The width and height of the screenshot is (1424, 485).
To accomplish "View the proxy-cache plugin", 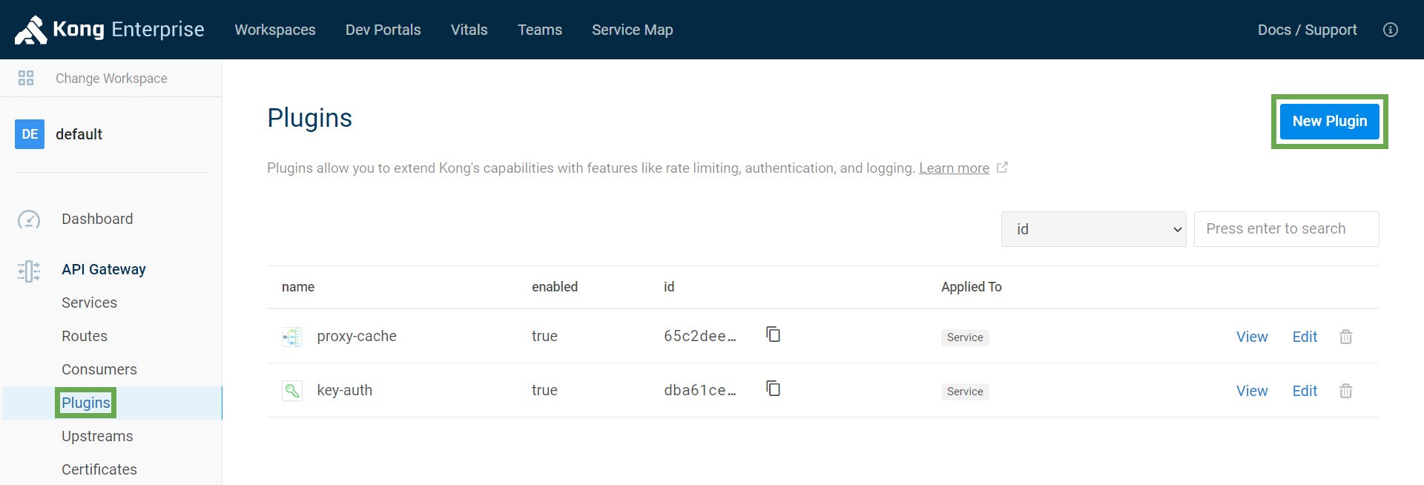I will (x=1252, y=337).
